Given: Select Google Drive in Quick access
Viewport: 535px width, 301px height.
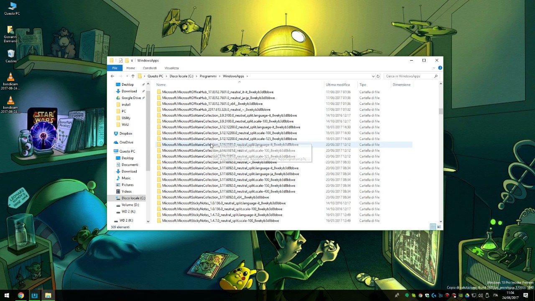Looking at the screenshot, I should 131,98.
